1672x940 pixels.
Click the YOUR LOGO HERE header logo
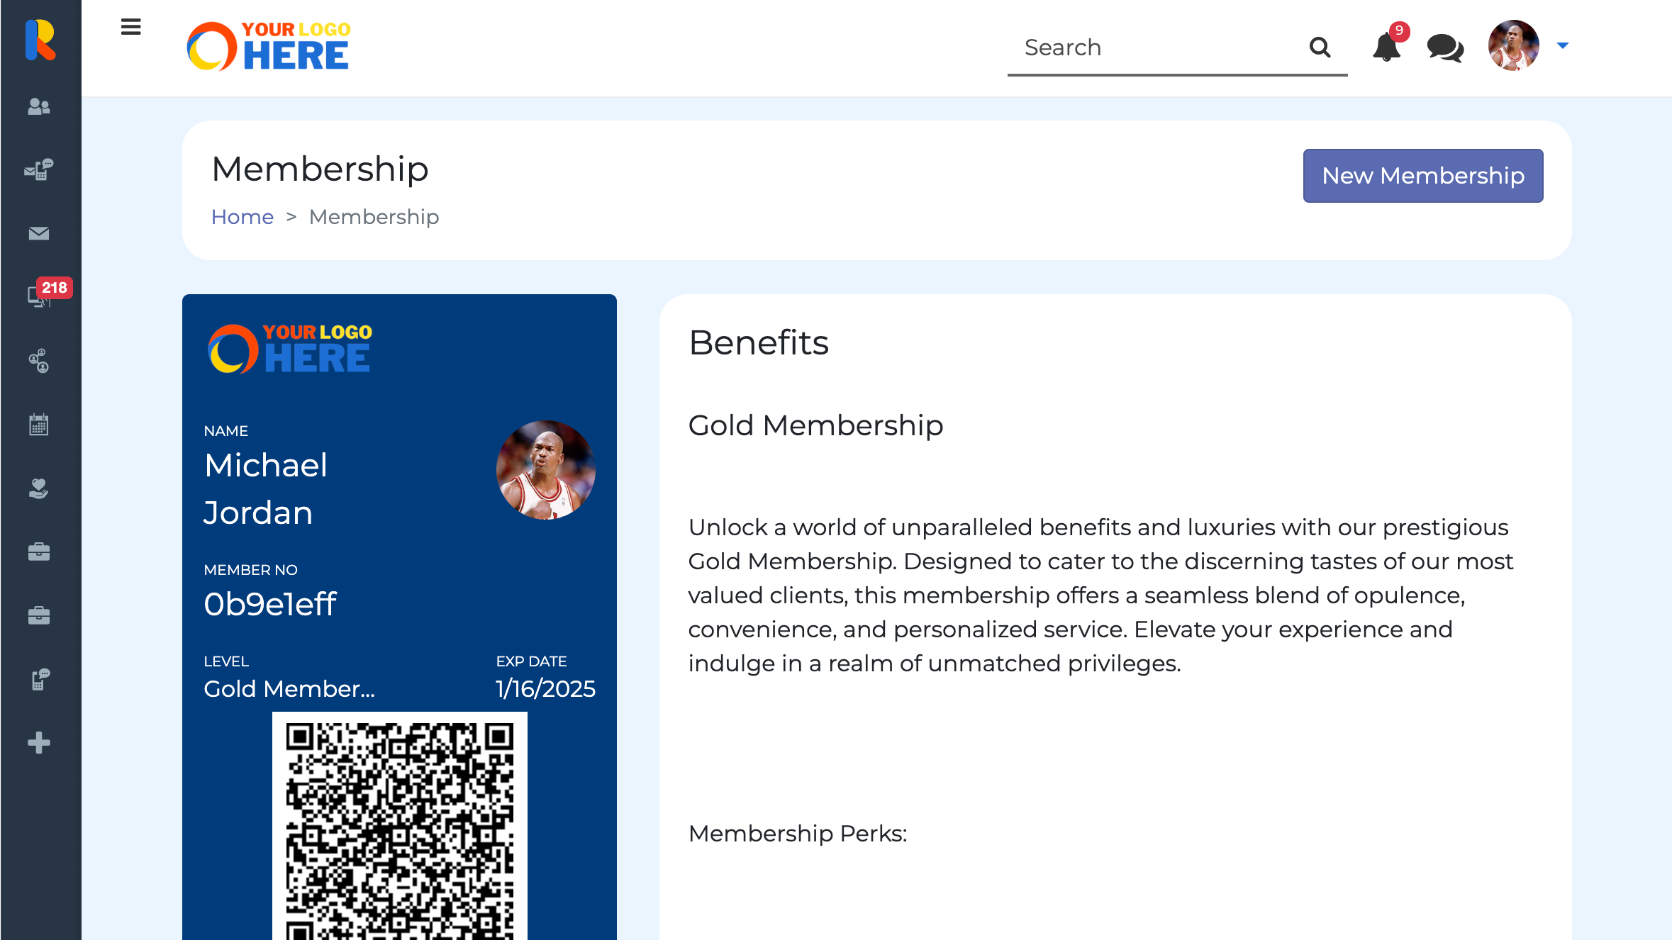269,46
